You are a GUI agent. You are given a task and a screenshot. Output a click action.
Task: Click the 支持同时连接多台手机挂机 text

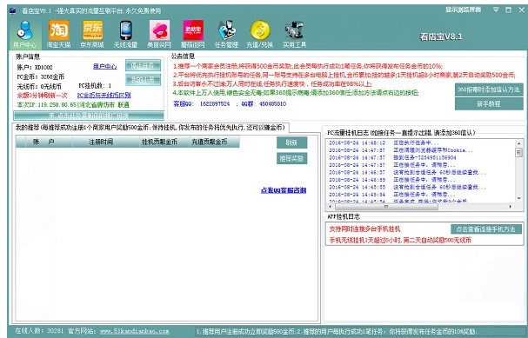(x=364, y=229)
